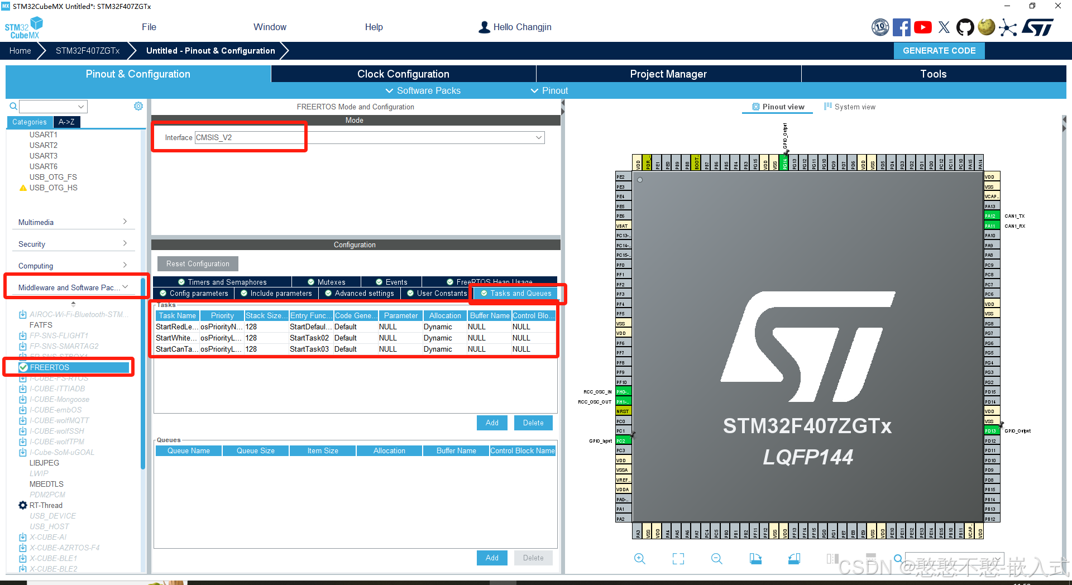Expand the Pinout dropdown menu
This screenshot has width=1072, height=585.
549,90
